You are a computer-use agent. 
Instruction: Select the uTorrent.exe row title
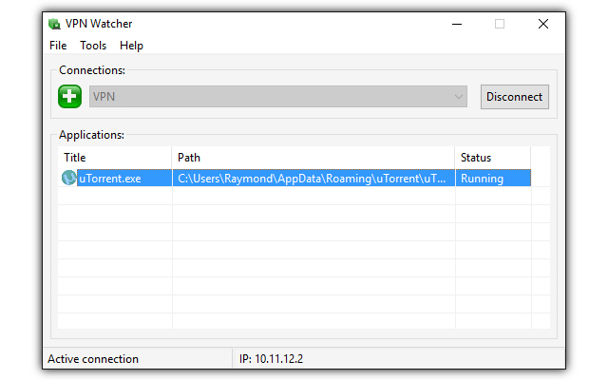pyautogui.click(x=110, y=178)
